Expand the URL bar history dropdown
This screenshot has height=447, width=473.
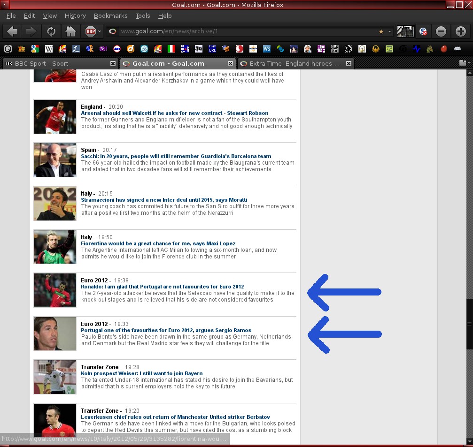[389, 31]
